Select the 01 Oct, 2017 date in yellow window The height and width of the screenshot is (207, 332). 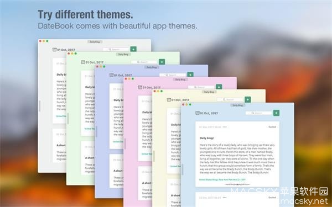coord(180,100)
